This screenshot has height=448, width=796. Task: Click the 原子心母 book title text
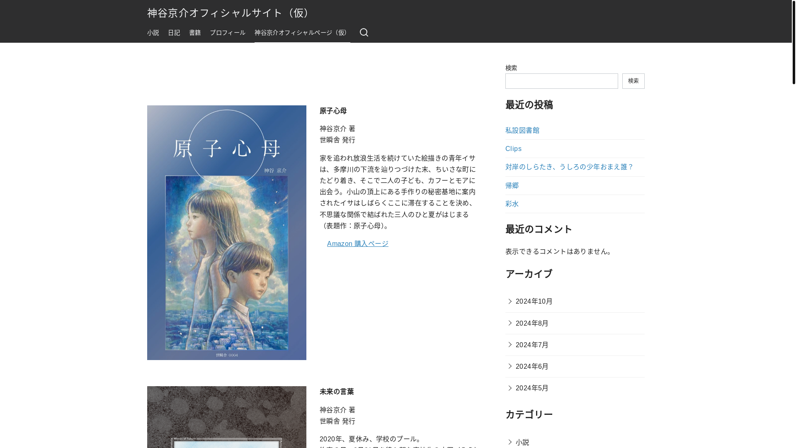[333, 111]
